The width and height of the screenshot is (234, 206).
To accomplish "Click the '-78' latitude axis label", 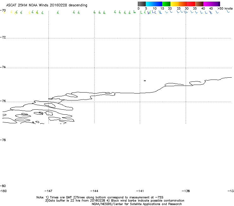I will coord(3,140).
